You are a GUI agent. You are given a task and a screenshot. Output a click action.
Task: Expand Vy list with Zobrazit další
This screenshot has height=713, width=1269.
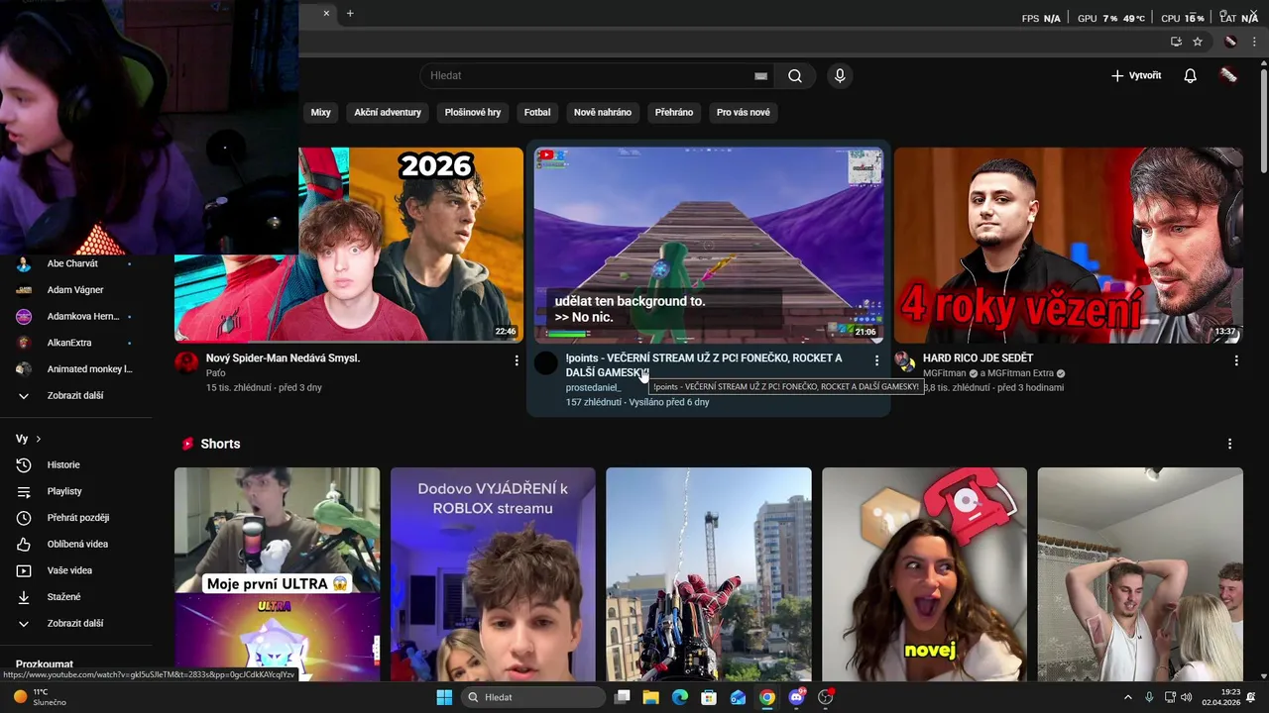click(75, 623)
